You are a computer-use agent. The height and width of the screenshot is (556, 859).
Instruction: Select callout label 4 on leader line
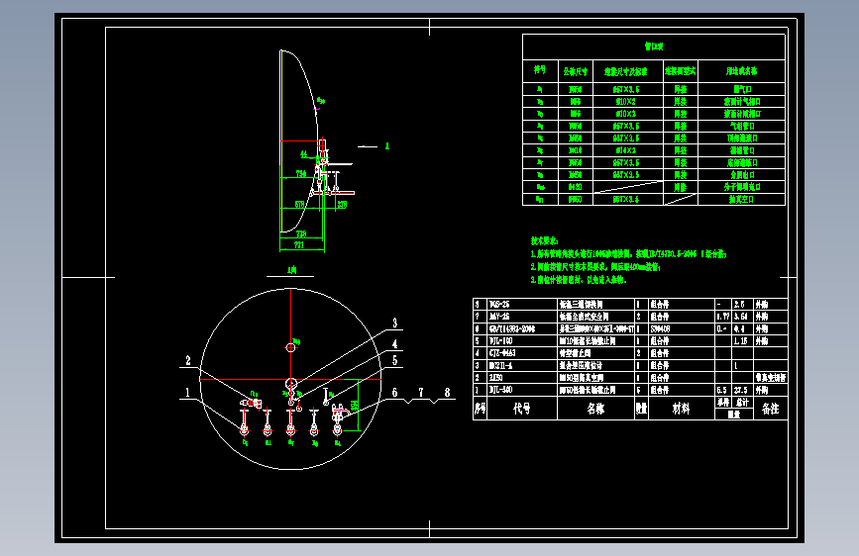click(395, 344)
